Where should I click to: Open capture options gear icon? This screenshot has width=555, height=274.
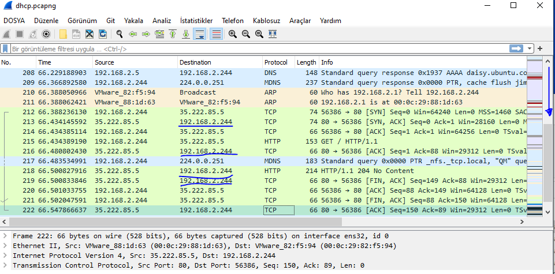(x=46, y=34)
